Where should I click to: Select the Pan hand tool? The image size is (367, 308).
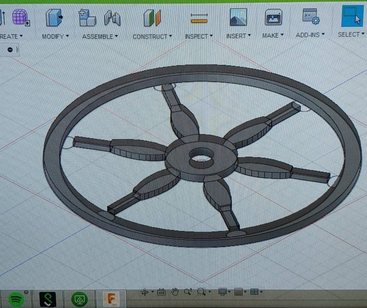(175, 292)
